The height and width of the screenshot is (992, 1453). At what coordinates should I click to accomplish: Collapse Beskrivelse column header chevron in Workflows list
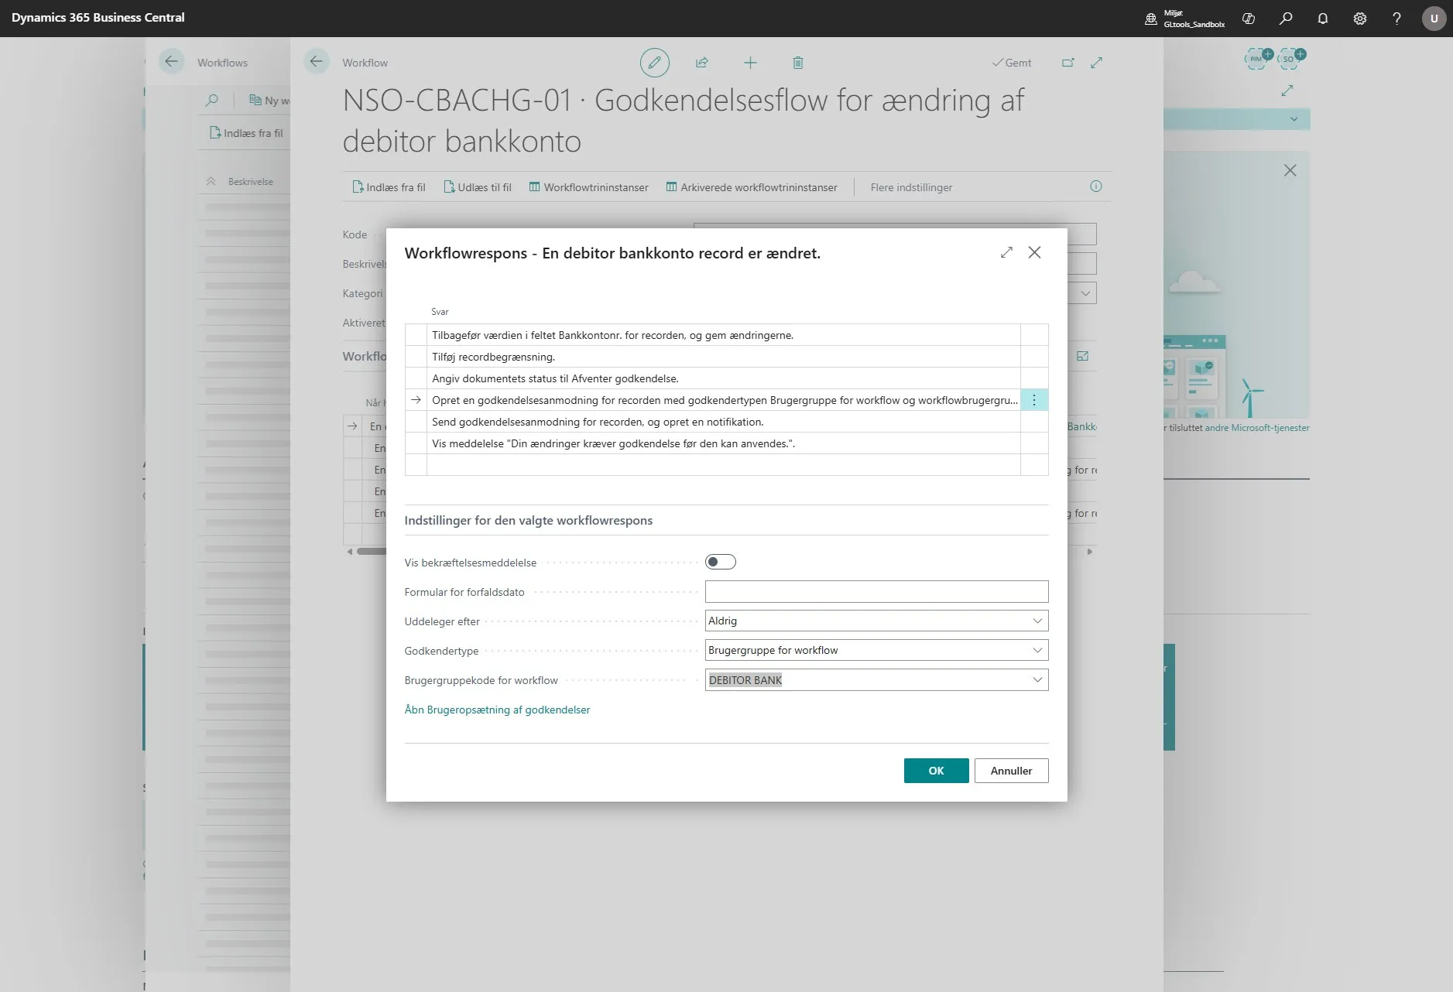(211, 181)
